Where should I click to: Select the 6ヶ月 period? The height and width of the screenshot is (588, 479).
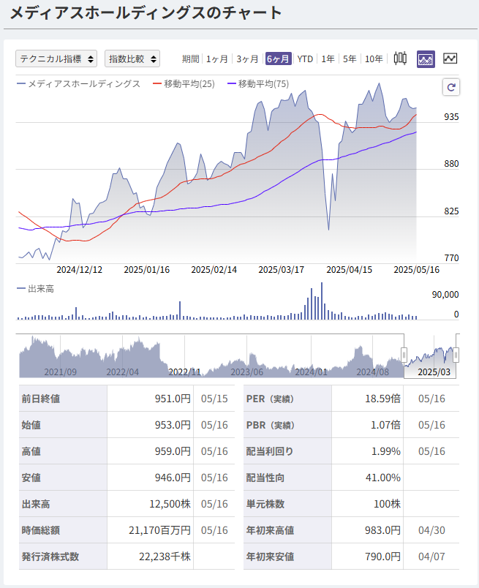(x=279, y=59)
